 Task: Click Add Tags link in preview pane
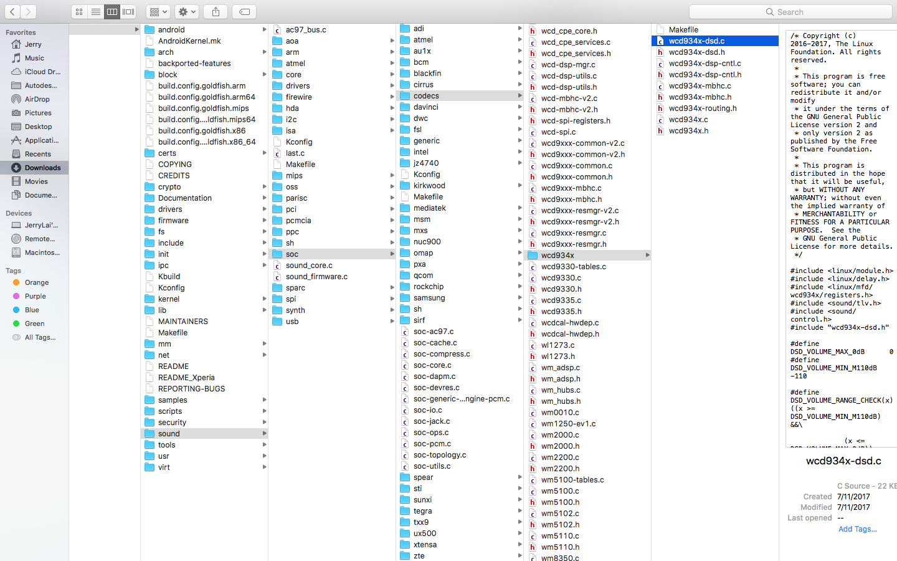(857, 529)
